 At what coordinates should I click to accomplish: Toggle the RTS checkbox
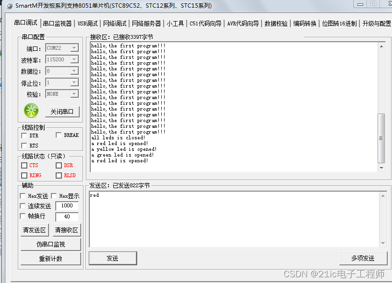[x=24, y=146]
